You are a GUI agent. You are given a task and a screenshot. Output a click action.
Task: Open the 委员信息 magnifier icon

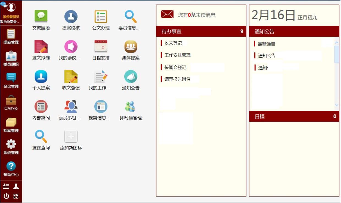131,17
